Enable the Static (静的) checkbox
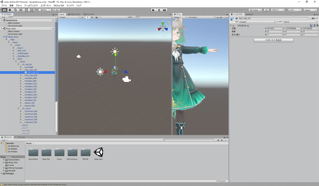 310,18
